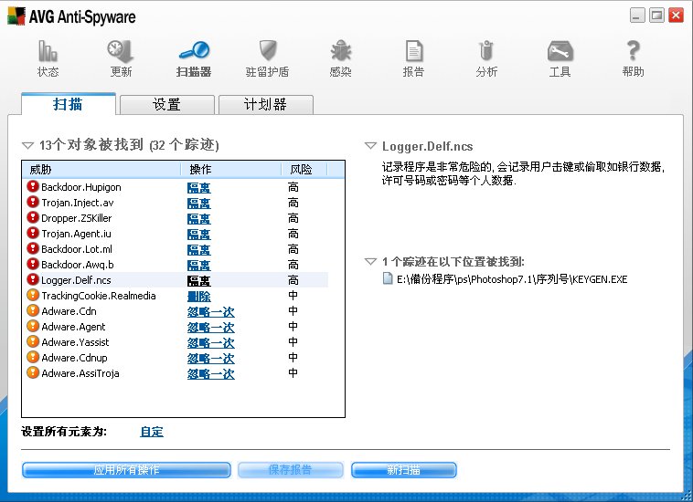Image resolution: width=693 pixels, height=502 pixels.
Task: Click the red threat icon beside Trojan.Inject.av
Action: tap(33, 202)
